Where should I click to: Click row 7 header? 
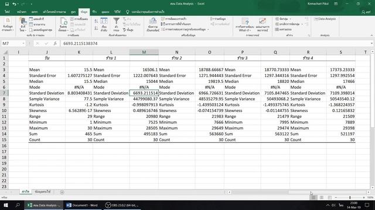coord(4,93)
